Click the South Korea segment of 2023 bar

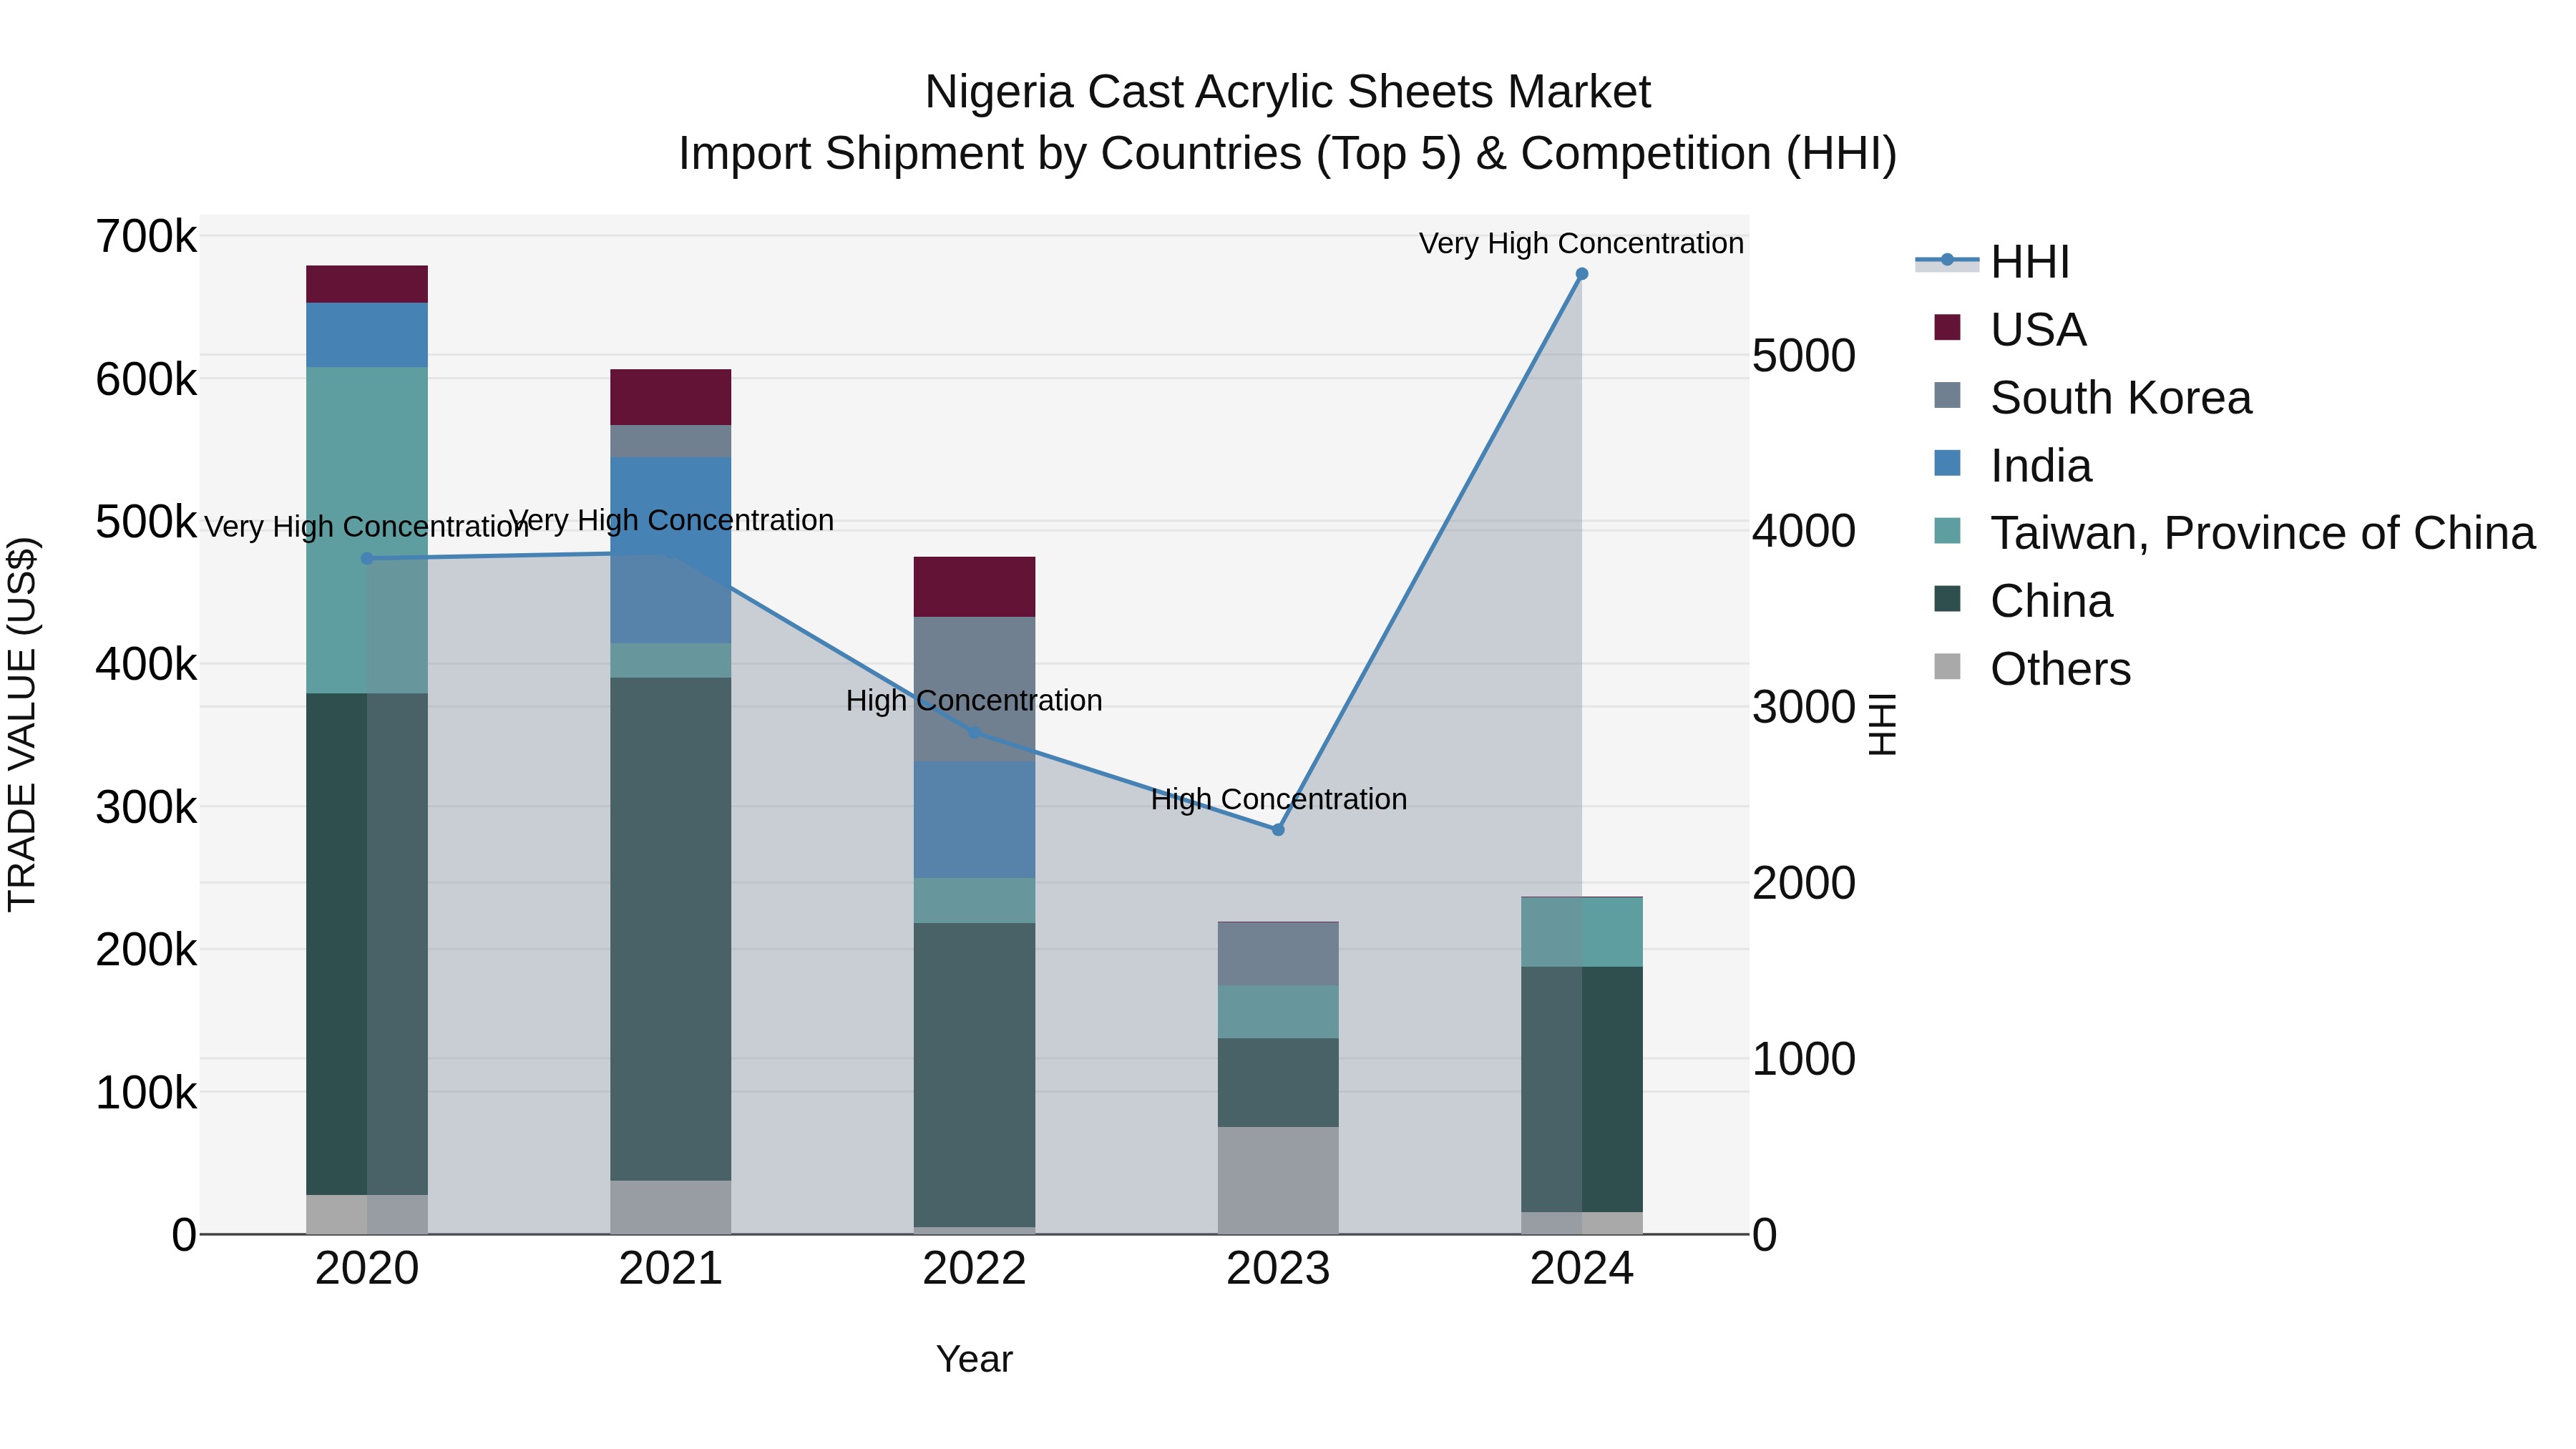tap(1277, 954)
